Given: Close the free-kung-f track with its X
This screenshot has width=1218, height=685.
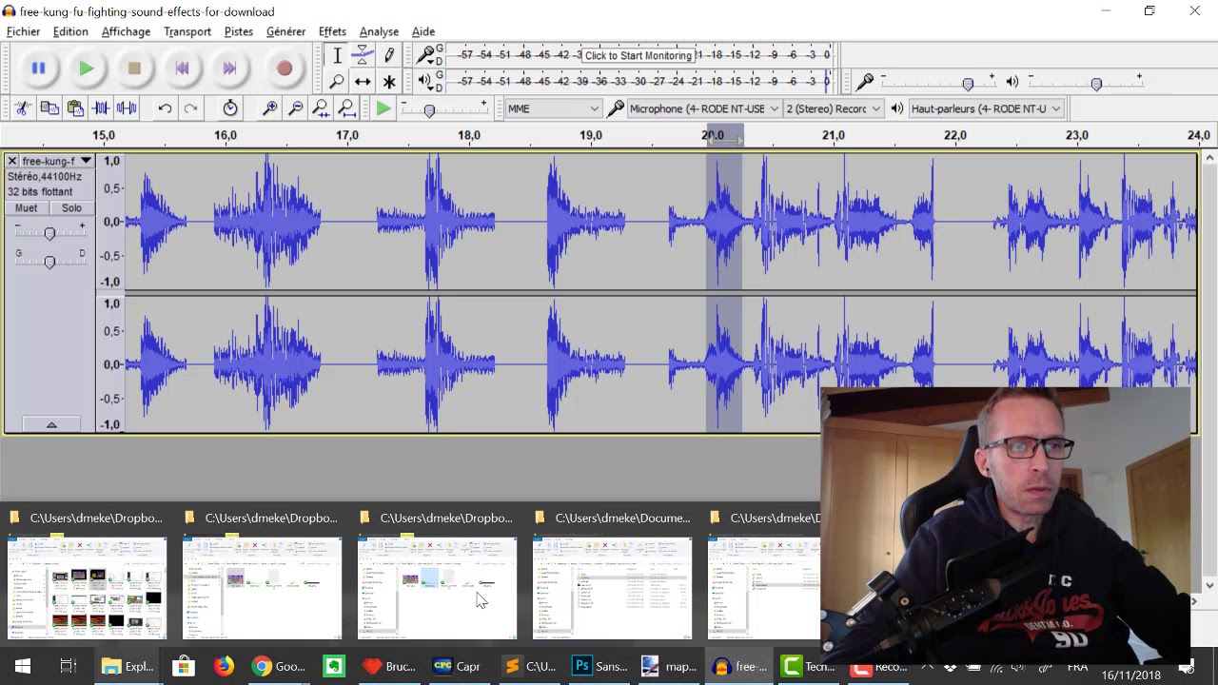Looking at the screenshot, I should click(x=12, y=161).
